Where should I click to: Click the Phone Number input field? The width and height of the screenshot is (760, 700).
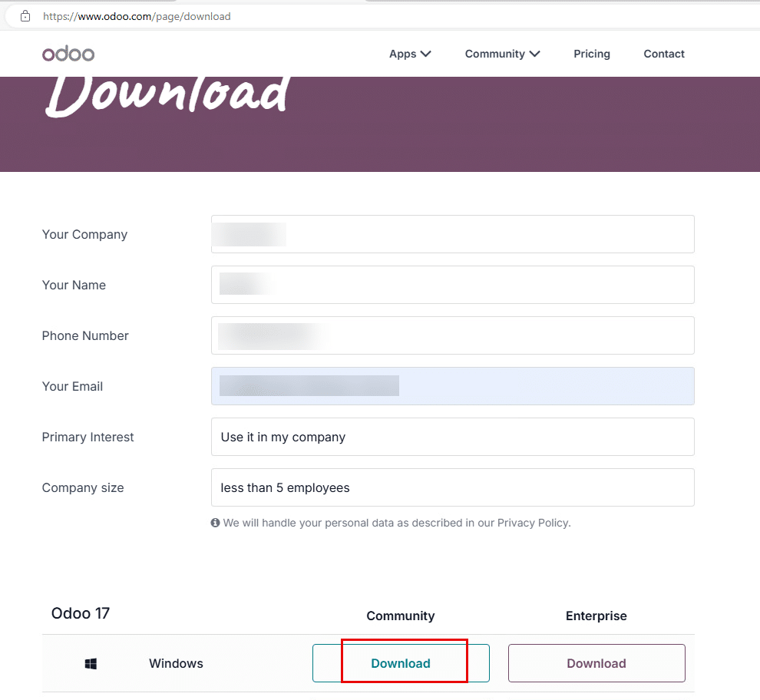point(452,335)
